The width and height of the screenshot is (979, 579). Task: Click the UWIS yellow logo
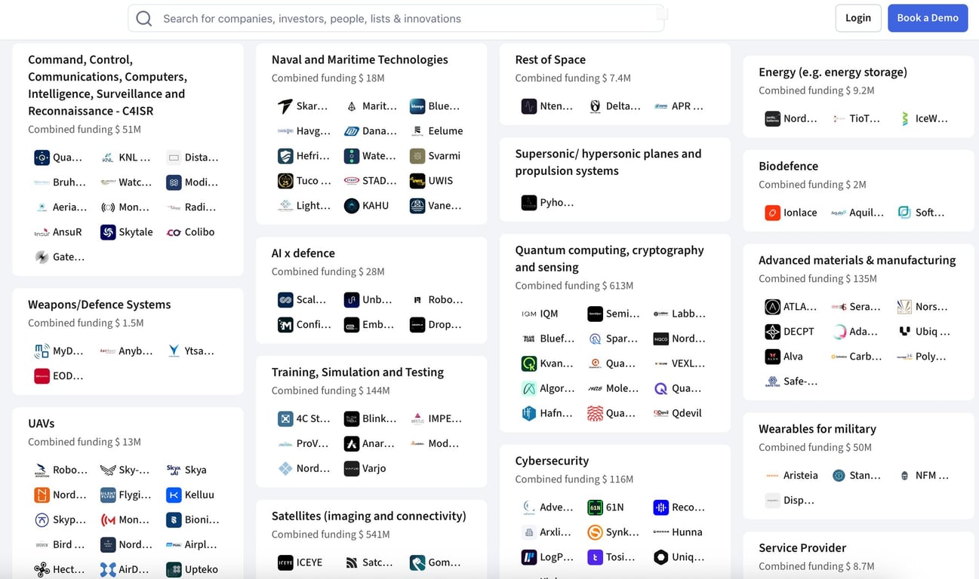tap(417, 181)
